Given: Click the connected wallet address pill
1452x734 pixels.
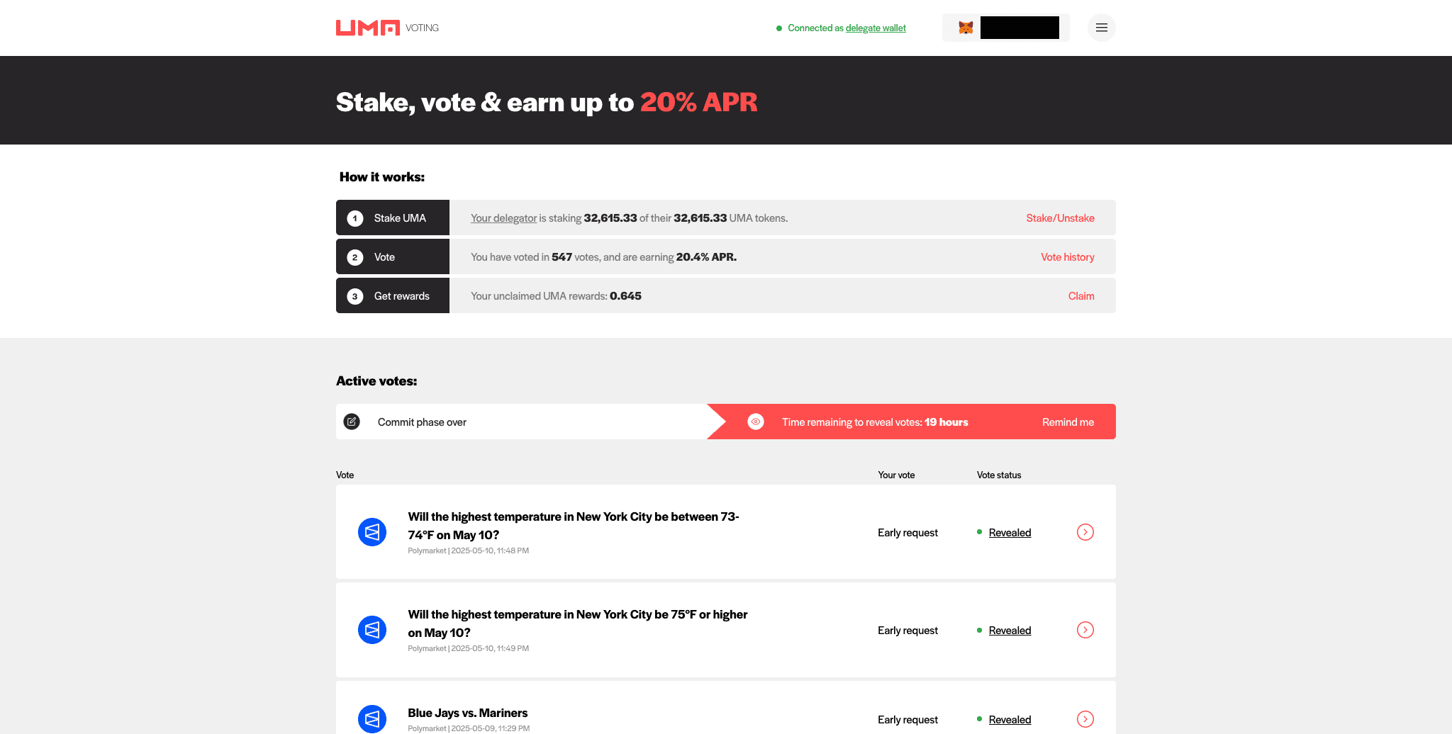Looking at the screenshot, I should (x=1019, y=28).
